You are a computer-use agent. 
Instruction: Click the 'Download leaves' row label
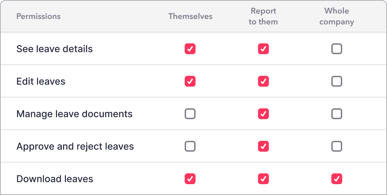(x=55, y=179)
